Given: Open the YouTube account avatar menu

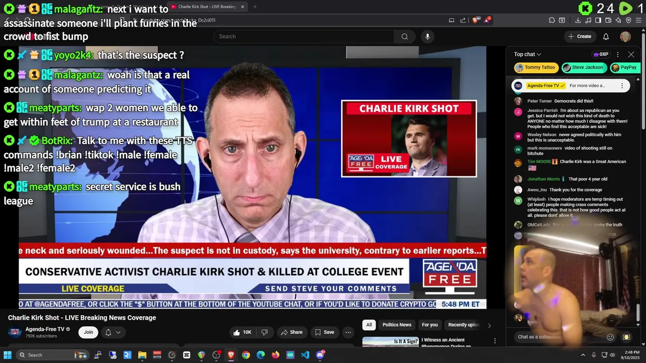Looking at the screenshot, I should pos(625,36).
